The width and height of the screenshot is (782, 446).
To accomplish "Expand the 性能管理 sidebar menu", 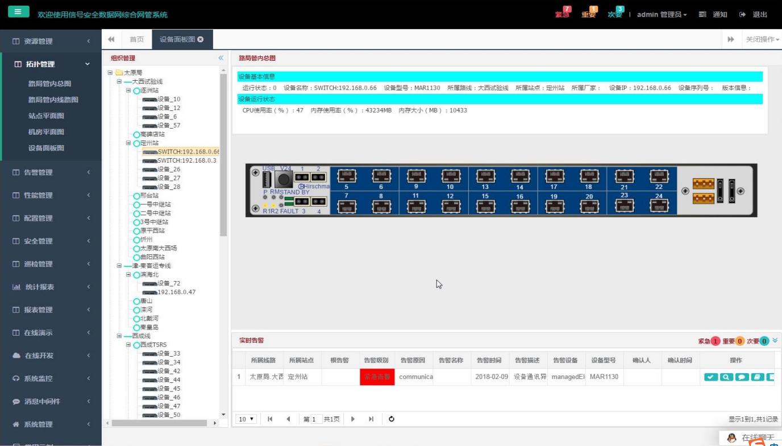I will 51,195.
